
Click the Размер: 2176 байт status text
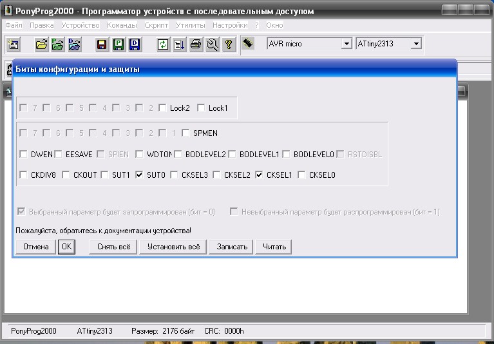tap(163, 331)
